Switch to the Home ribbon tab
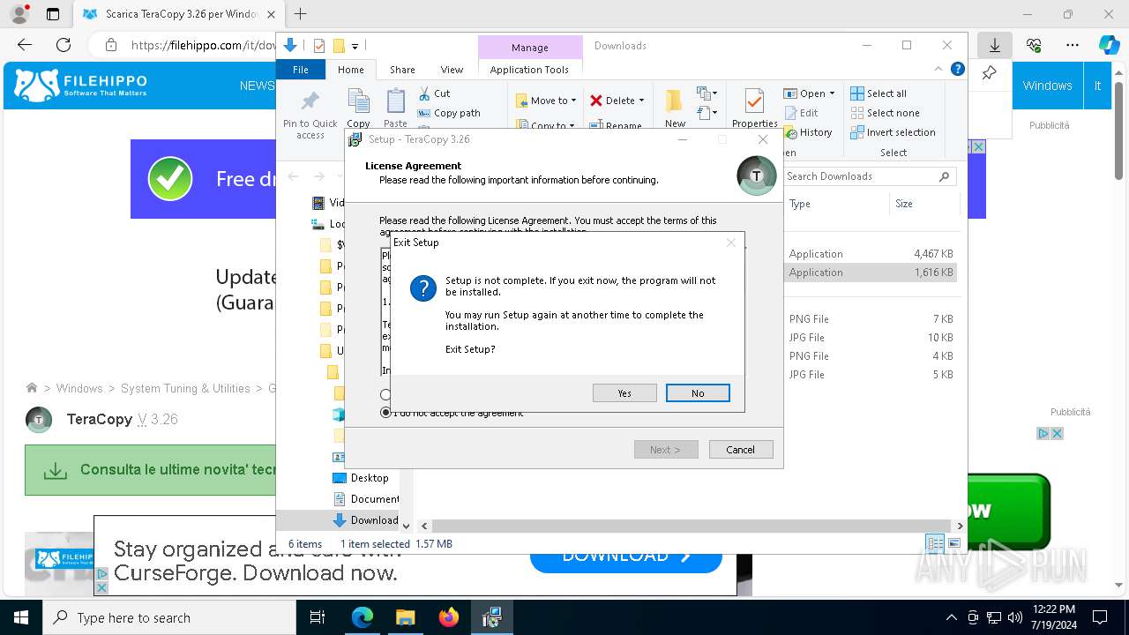 (x=350, y=70)
